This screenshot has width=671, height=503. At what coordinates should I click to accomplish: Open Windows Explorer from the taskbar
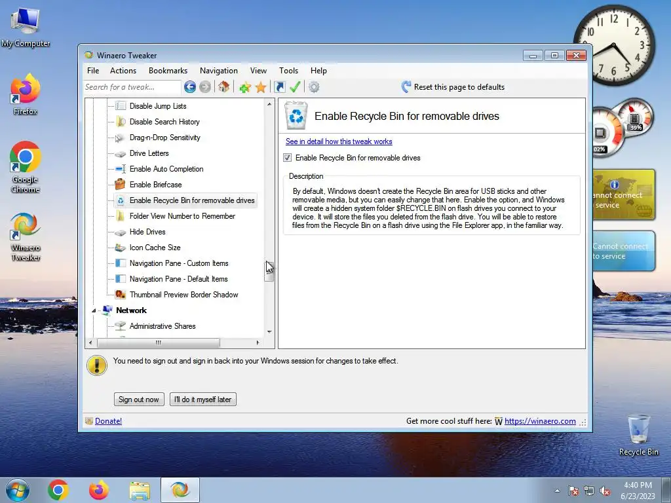pos(140,490)
